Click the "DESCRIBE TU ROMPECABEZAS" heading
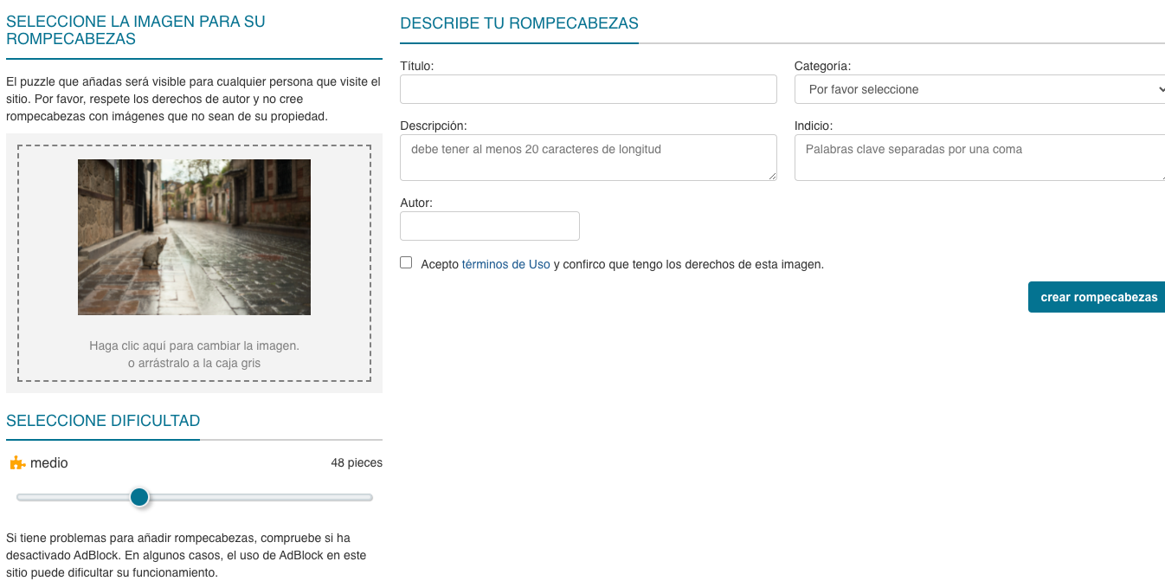 click(x=518, y=23)
